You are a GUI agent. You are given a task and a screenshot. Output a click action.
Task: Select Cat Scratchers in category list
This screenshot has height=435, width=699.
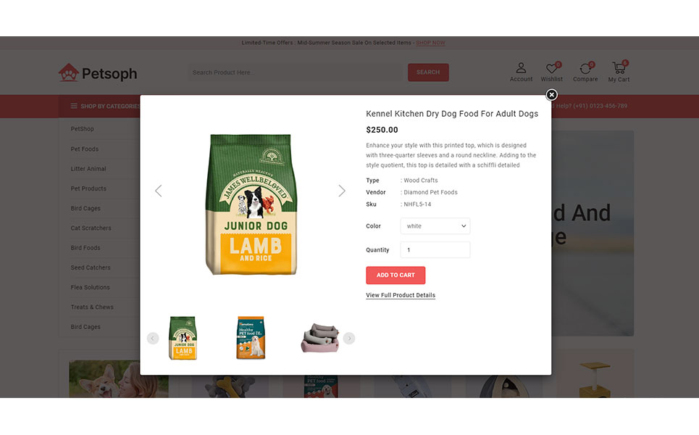(91, 228)
